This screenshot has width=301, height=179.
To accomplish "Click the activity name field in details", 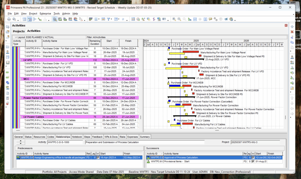I will (x=145, y=142).
